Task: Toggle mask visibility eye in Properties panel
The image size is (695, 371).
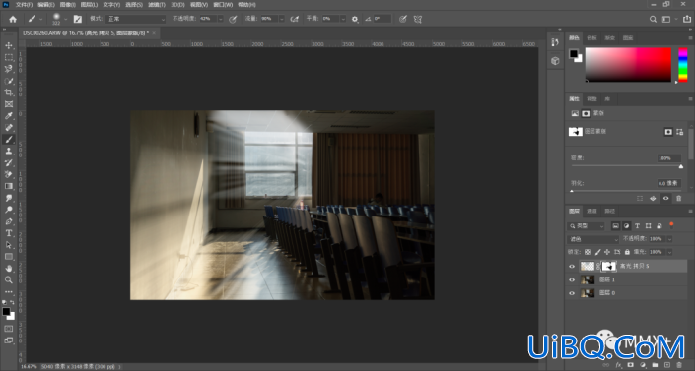Action: pos(665,199)
